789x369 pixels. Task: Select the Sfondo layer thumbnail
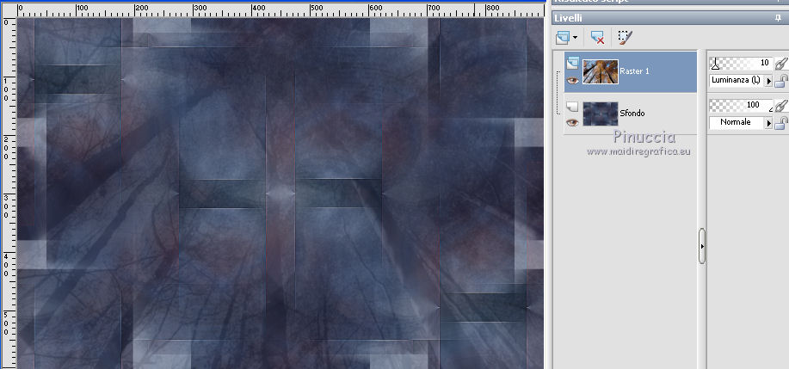pos(601,114)
